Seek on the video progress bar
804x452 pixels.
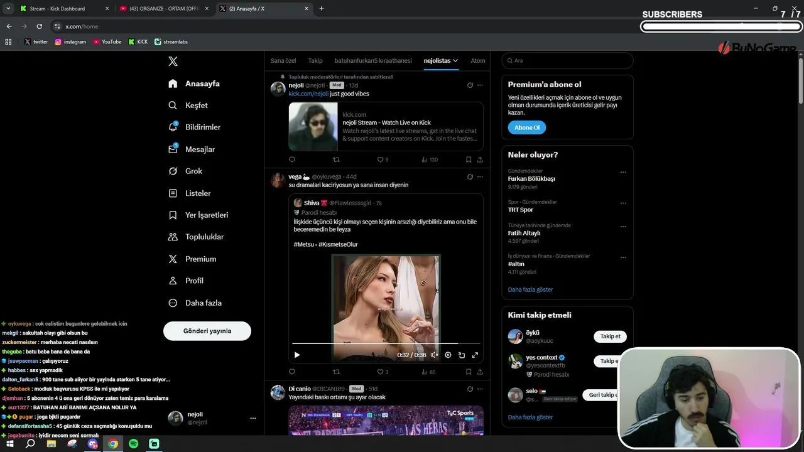point(386,343)
